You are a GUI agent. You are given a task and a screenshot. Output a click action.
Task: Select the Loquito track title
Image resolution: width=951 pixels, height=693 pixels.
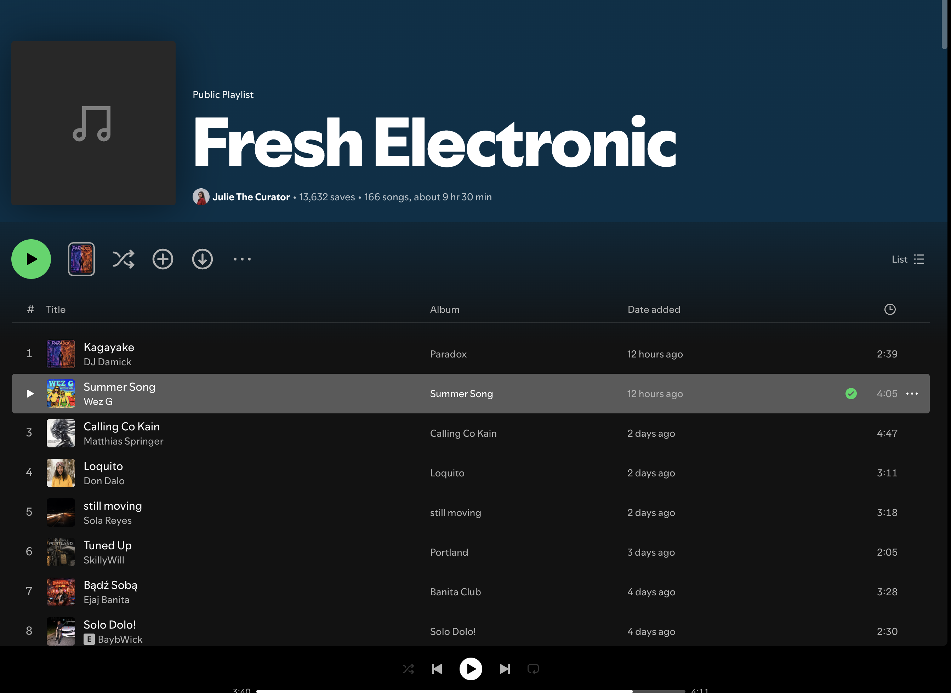coord(103,466)
